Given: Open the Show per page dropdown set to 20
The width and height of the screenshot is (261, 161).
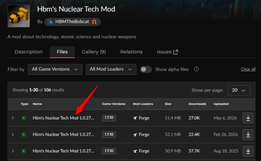Looking at the screenshot, I should click(239, 90).
